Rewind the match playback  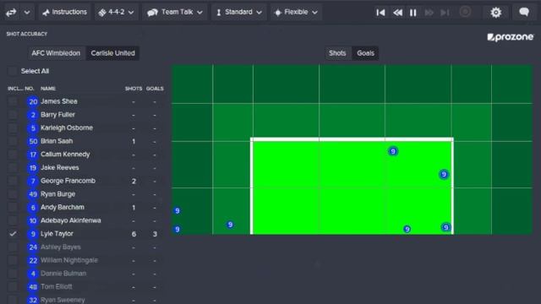397,13
